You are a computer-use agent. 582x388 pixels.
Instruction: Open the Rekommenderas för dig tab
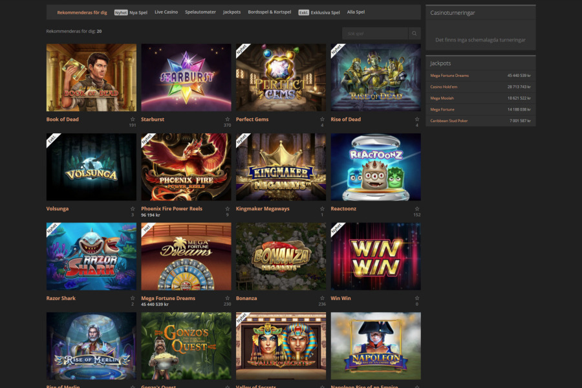coord(82,12)
